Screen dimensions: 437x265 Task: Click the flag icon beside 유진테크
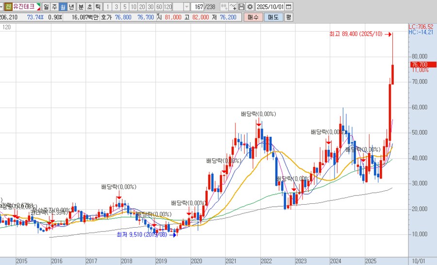(38, 7)
